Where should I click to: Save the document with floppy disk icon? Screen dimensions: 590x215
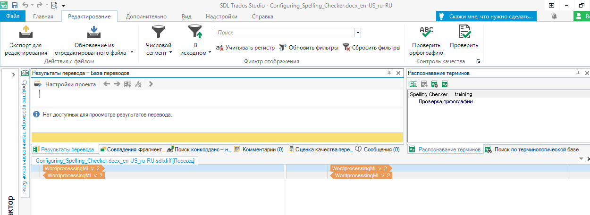pos(14,5)
